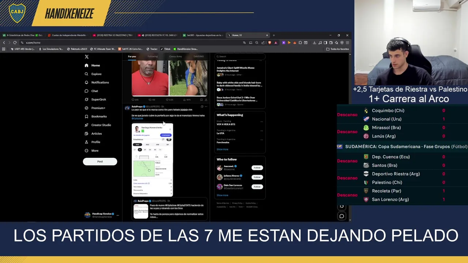Screen dimensions: 468x263
Task: Click the reply icon under the photo post
Action: point(133,100)
